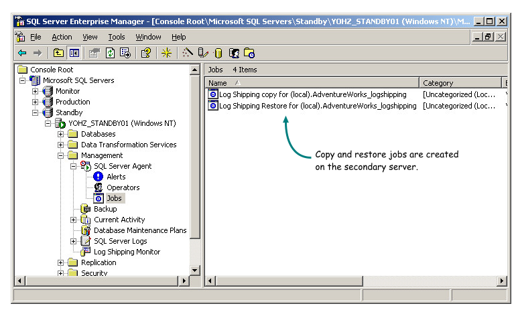Expand the Data Transformation Services folder

(x=60, y=145)
